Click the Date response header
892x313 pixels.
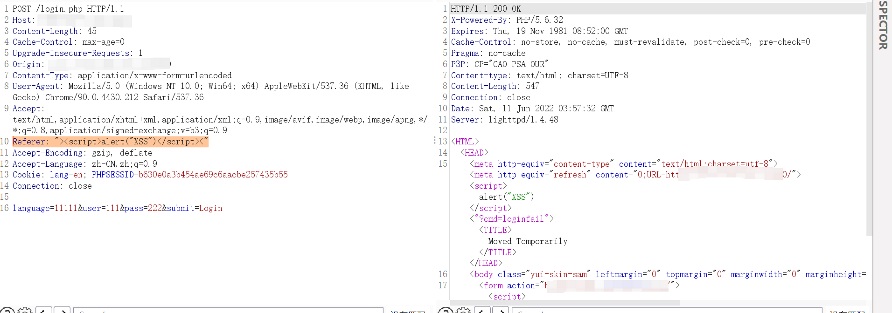533,109
